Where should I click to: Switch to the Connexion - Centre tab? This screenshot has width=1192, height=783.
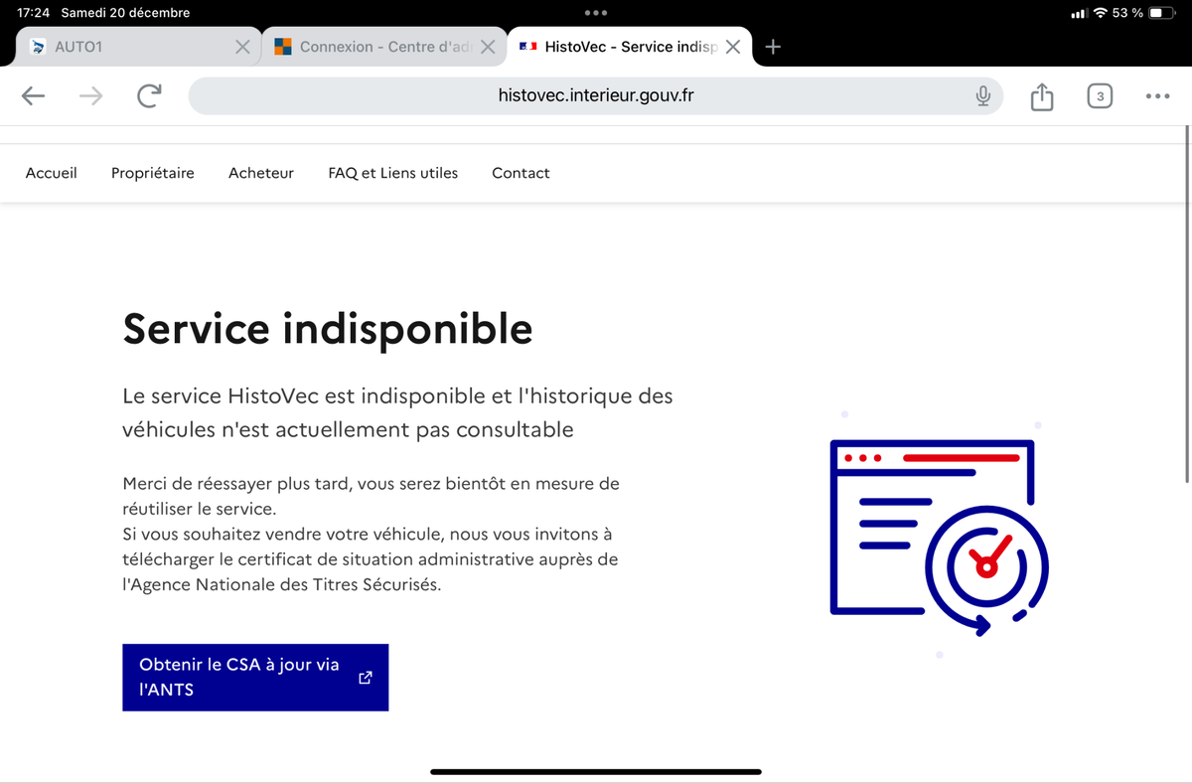pos(375,47)
